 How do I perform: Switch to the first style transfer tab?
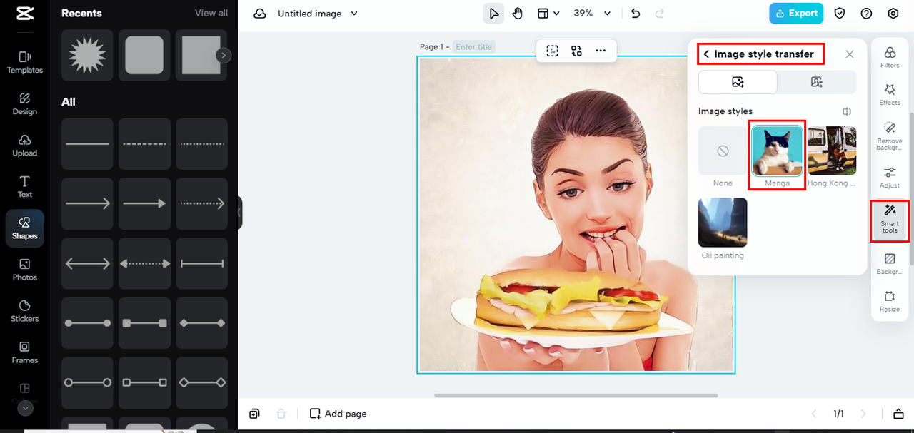[x=738, y=83]
